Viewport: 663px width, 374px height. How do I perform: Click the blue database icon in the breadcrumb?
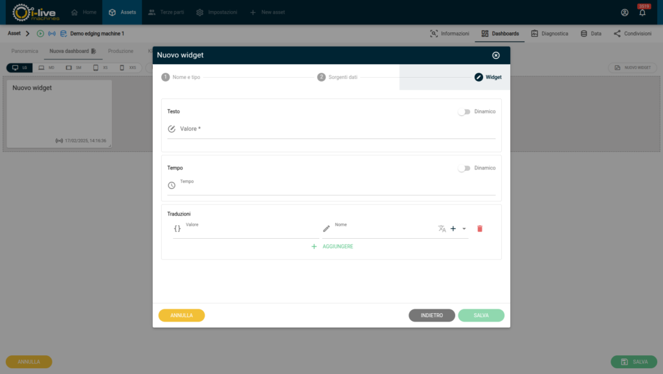[63, 34]
